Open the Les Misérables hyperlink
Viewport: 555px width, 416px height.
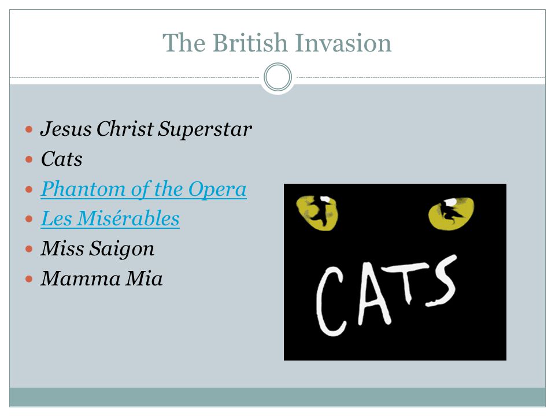[x=110, y=218]
